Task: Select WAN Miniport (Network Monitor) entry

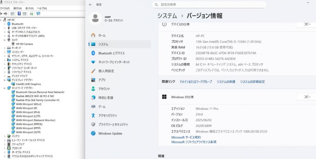Action: (x=35, y=120)
